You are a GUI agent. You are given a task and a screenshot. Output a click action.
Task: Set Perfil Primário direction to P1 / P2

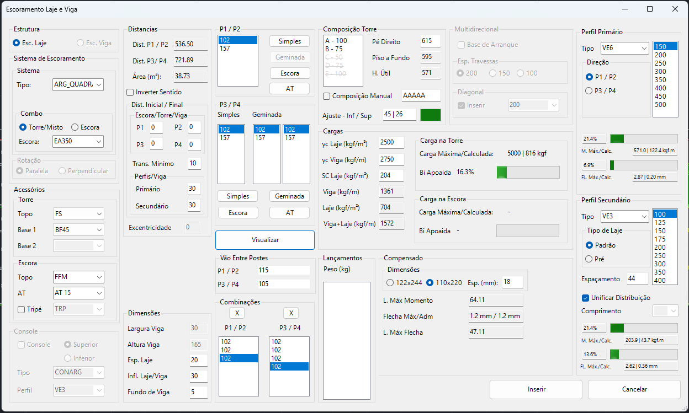click(x=601, y=77)
